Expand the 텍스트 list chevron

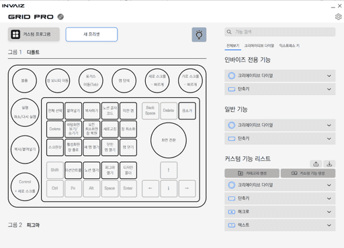pos(329,225)
